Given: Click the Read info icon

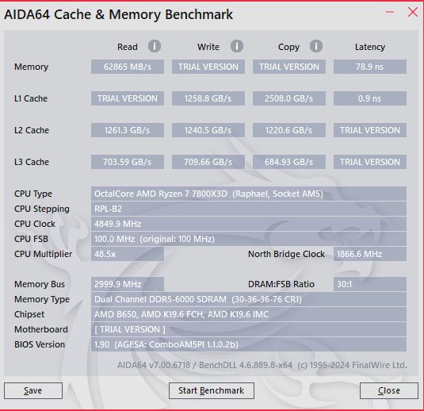Looking at the screenshot, I should coord(155,46).
